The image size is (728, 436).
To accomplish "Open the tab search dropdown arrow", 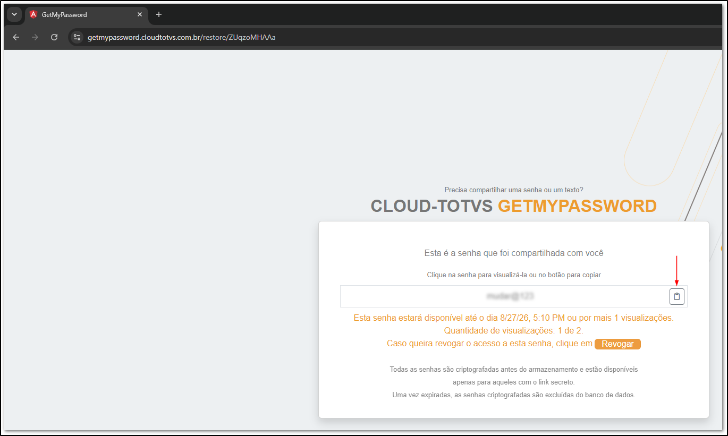I will pos(14,14).
